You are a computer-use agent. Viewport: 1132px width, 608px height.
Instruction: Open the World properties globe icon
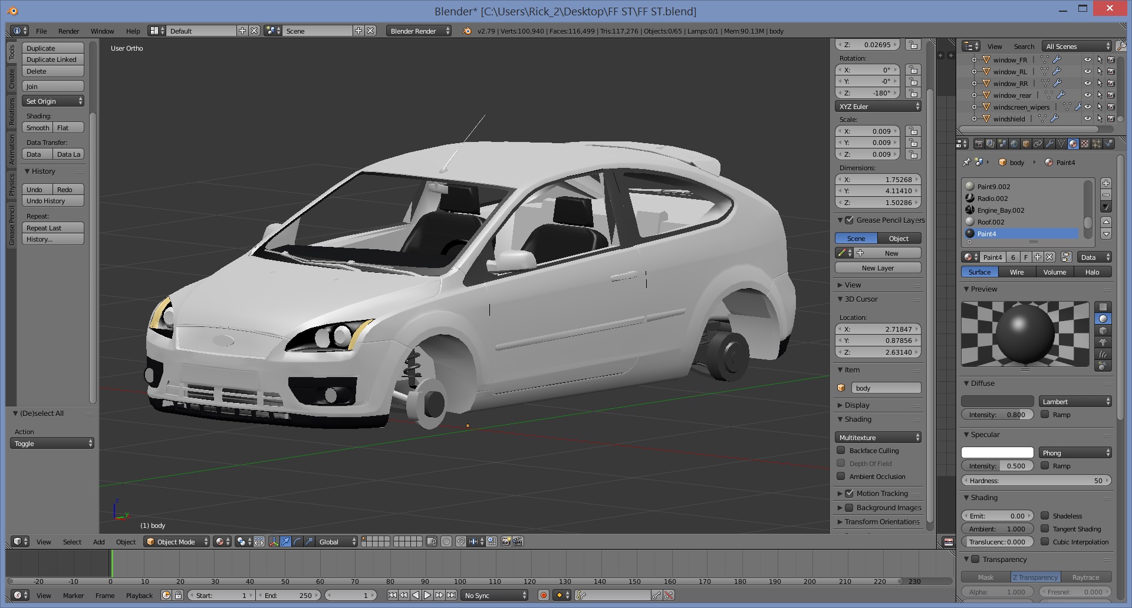[x=1014, y=144]
